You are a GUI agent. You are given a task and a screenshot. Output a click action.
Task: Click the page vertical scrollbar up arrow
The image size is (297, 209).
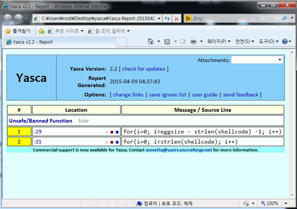pos(292,51)
